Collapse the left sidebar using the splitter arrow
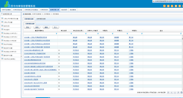Viewport: 183px width, 98px height. tap(21, 56)
